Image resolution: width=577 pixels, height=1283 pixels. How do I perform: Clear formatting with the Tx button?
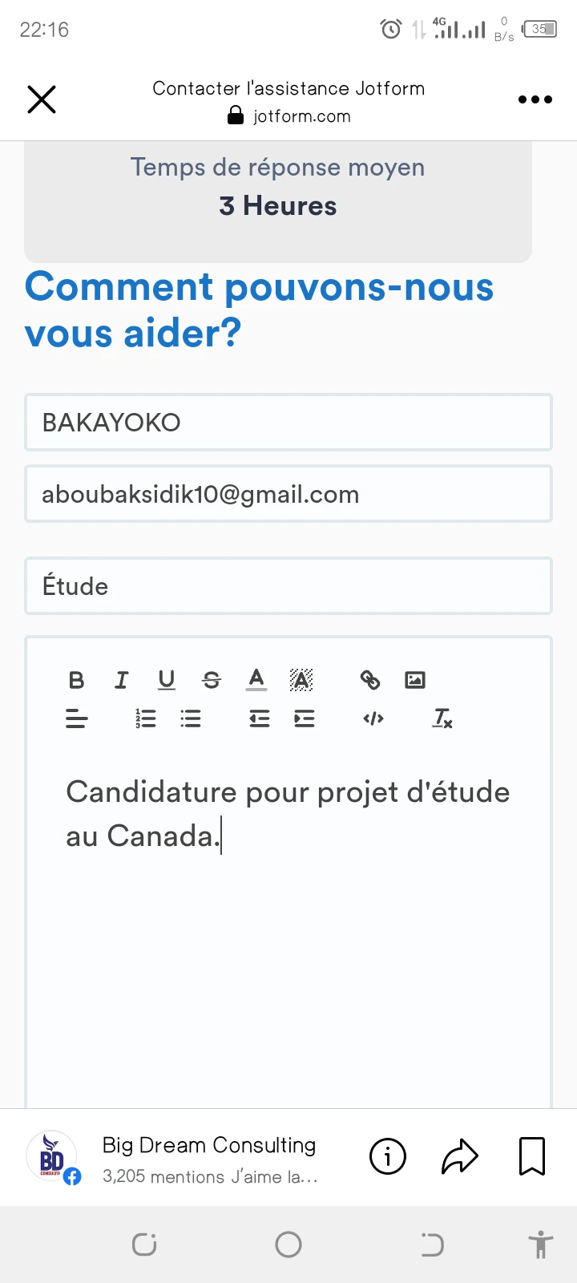point(442,718)
